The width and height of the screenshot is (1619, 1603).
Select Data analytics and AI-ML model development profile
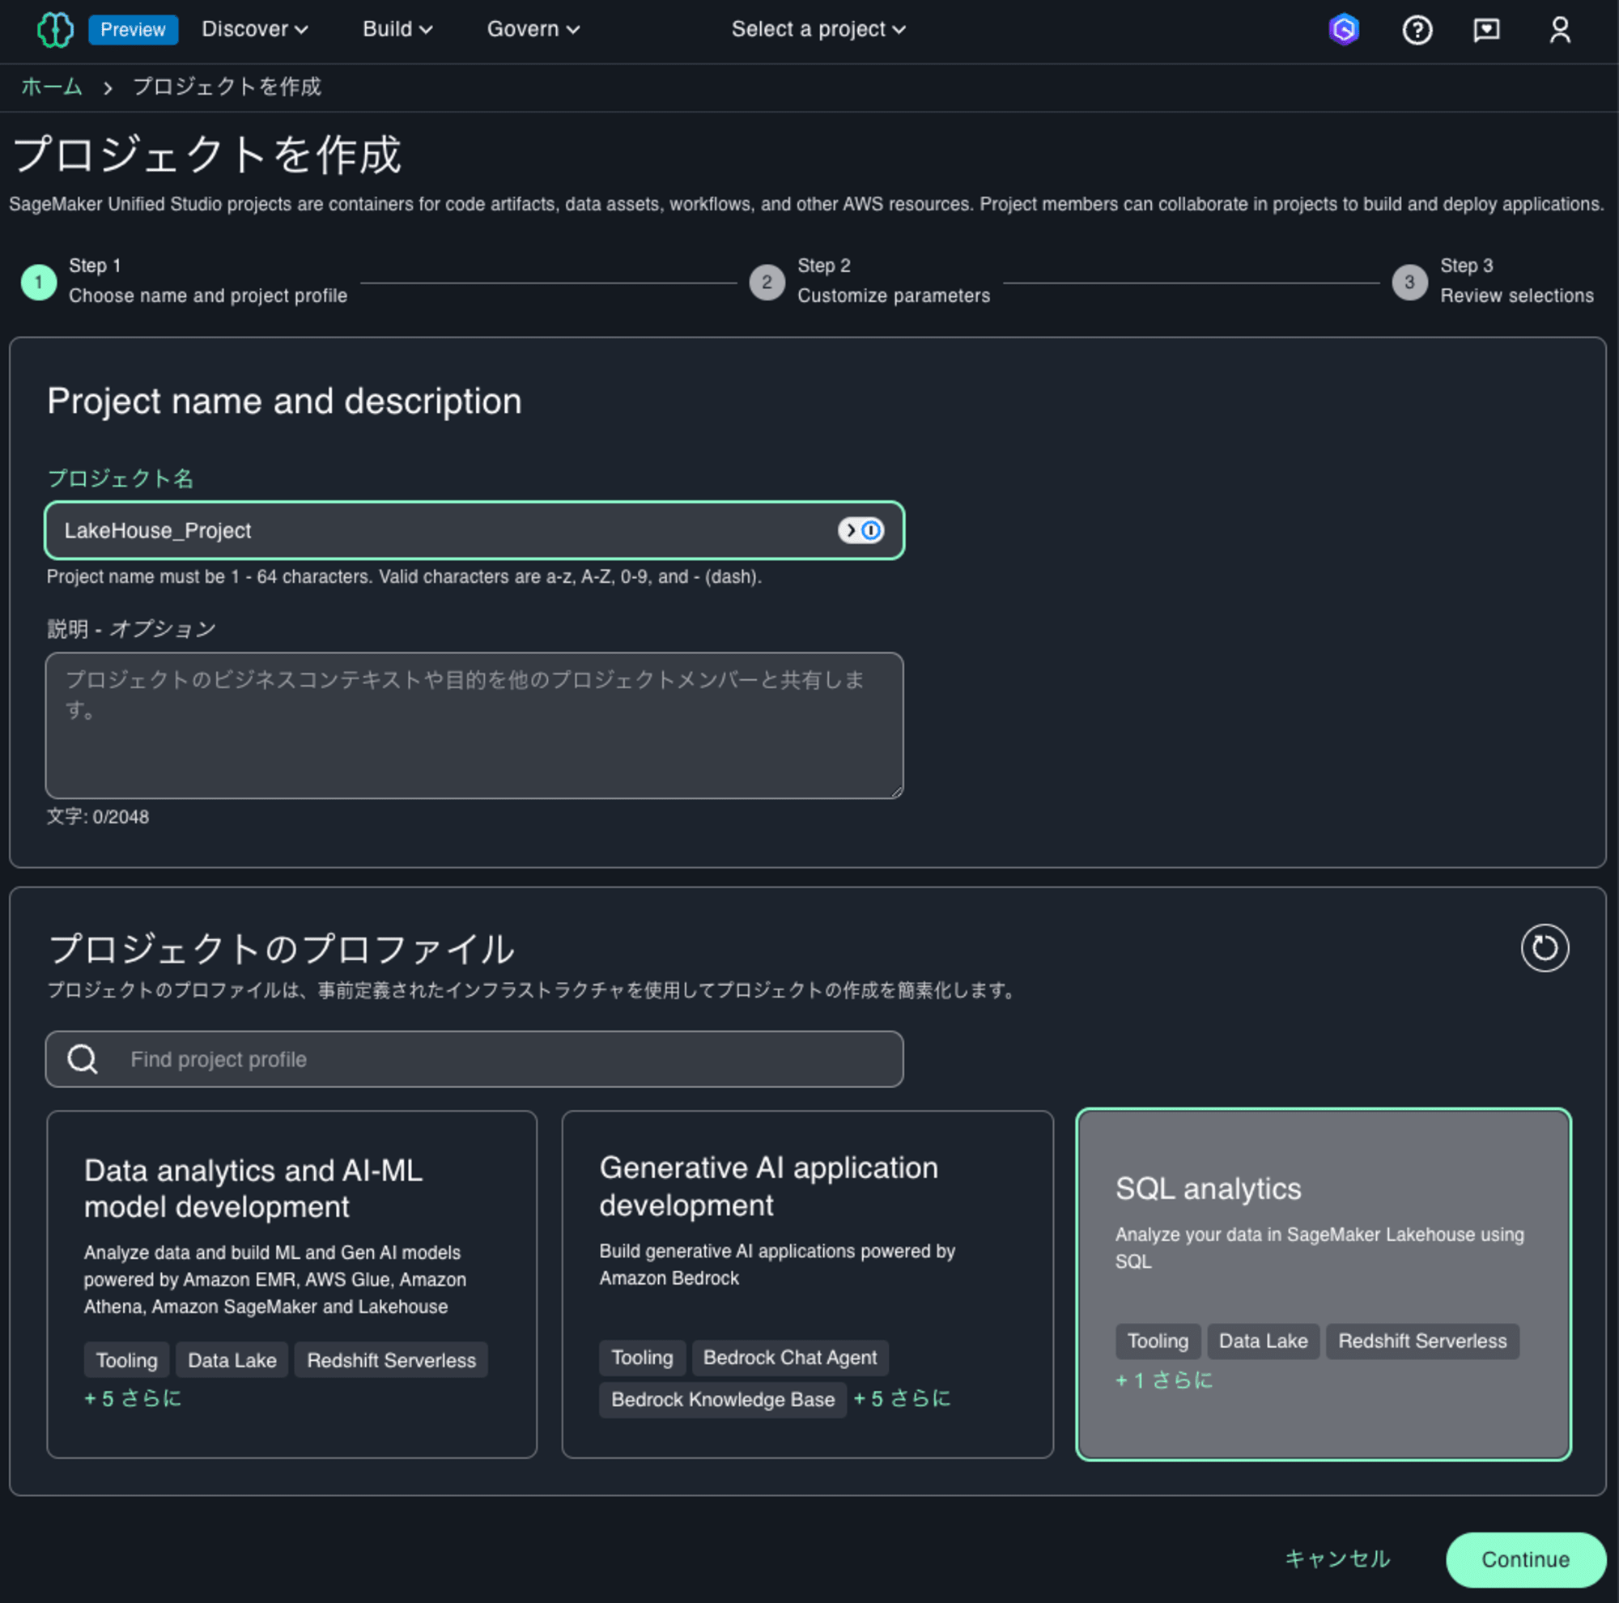[291, 1285]
